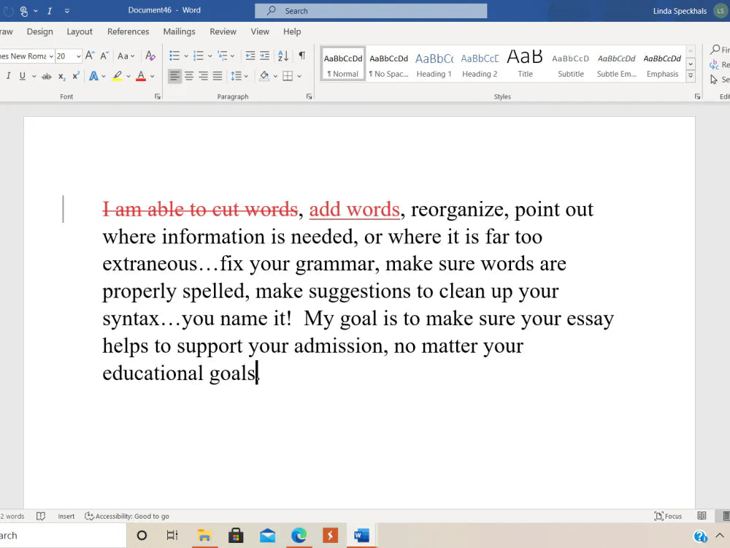Open the Review tab
The height and width of the screenshot is (548, 730).
click(223, 31)
